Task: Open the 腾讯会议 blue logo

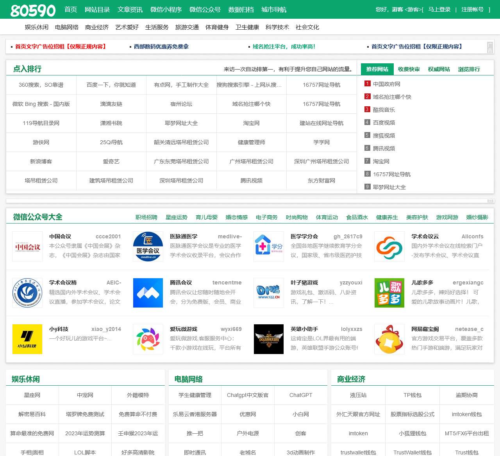Action: click(148, 293)
